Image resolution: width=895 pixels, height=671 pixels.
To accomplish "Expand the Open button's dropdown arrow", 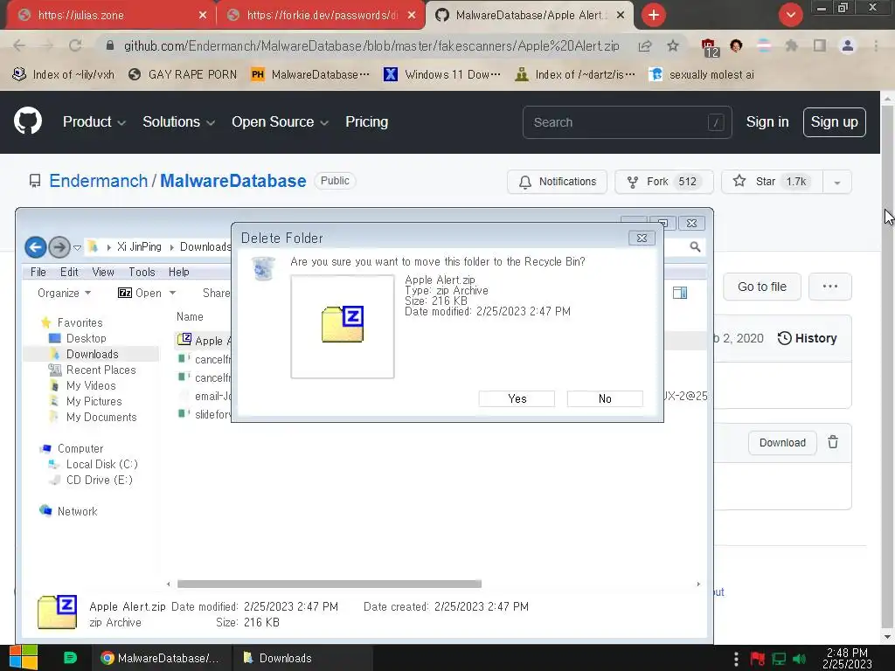I will pos(172,293).
